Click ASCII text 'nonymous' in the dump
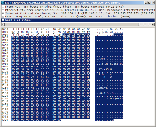The image size is (156, 127). [x=117, y=99]
